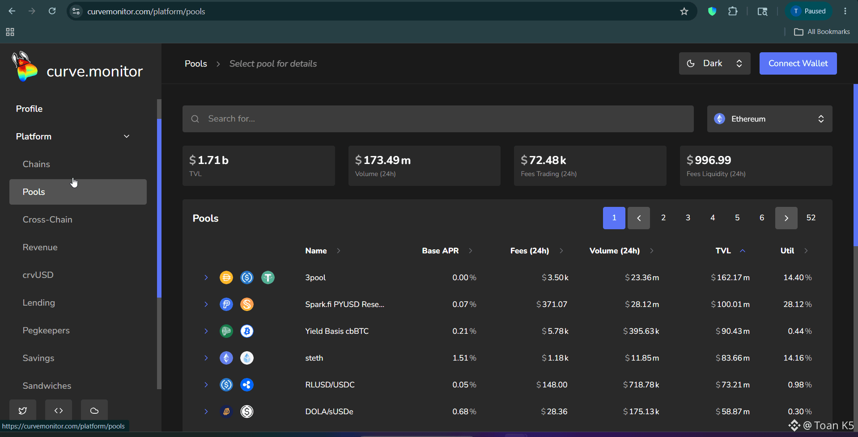Screen dimensions: 858x437
Task: Navigate to the Revenue page
Action: click(40, 247)
